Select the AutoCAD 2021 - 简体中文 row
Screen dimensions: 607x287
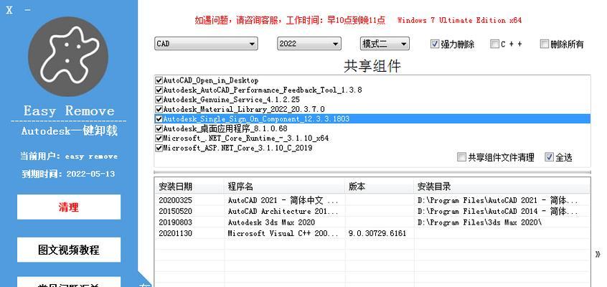pos(372,201)
